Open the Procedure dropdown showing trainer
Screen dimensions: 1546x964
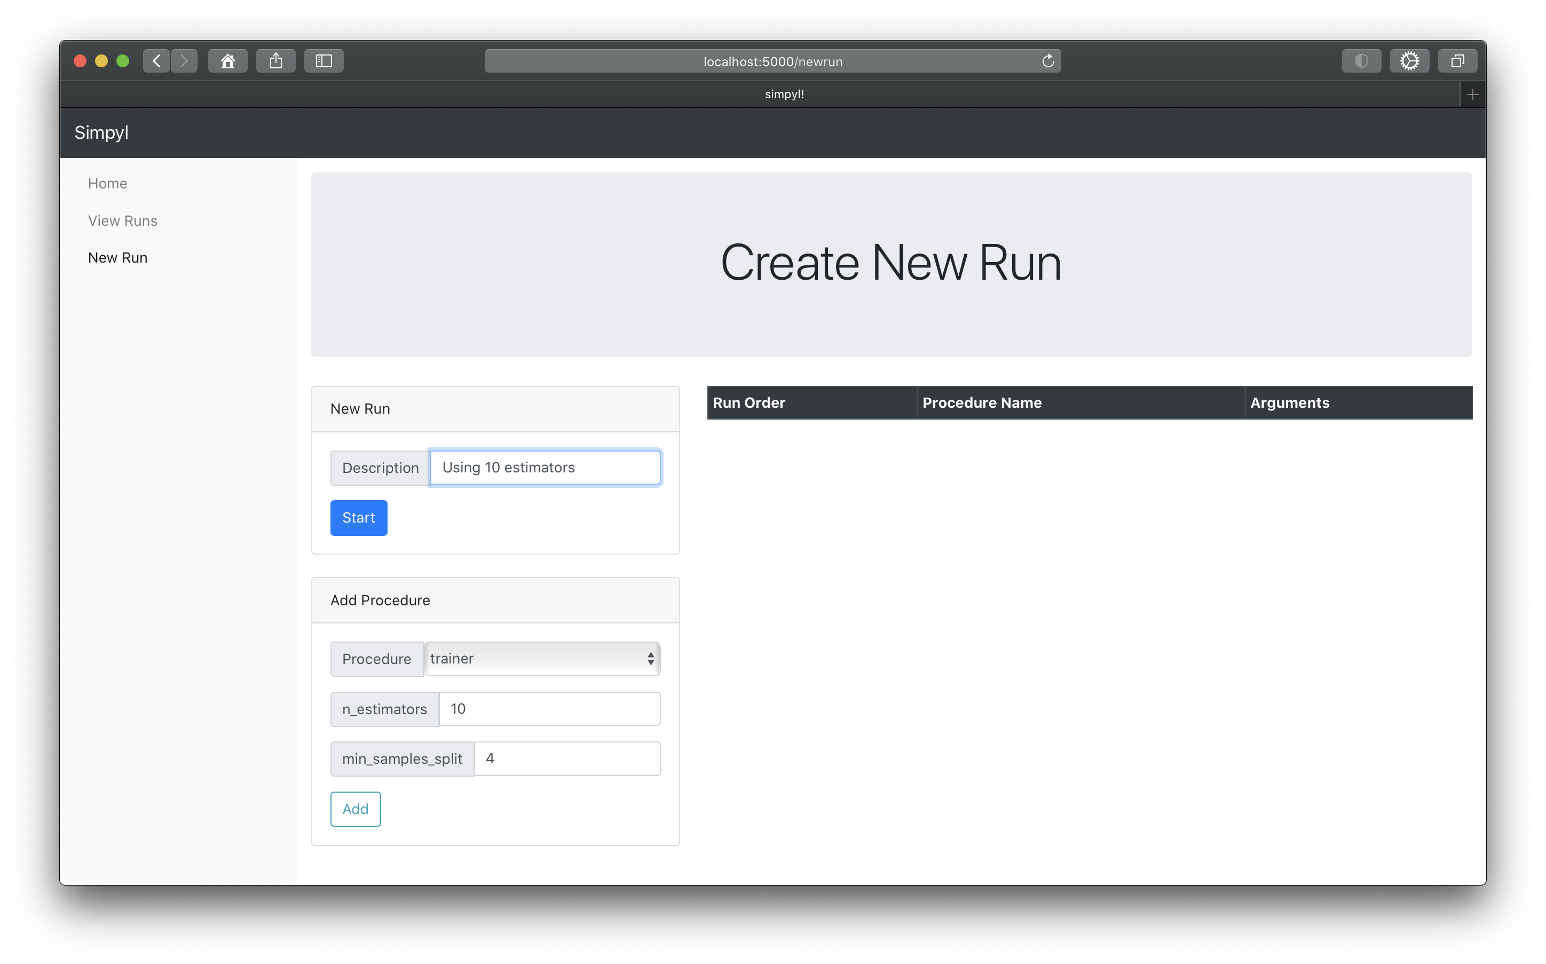(x=542, y=659)
